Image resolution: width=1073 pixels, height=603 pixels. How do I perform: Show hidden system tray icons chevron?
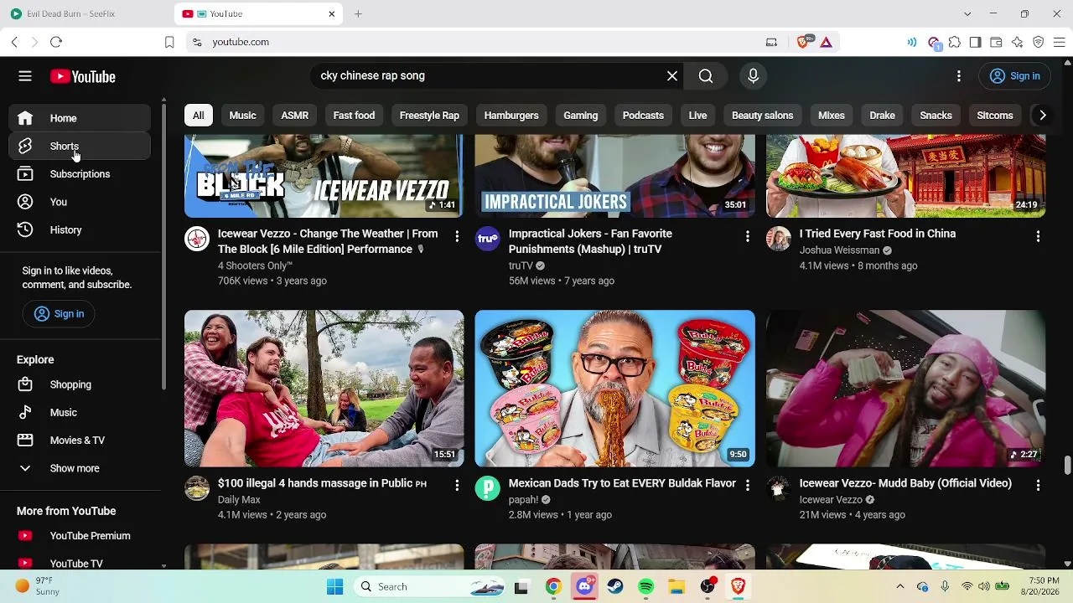900,586
